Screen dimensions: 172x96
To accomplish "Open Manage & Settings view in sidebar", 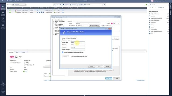I will click(3, 26).
